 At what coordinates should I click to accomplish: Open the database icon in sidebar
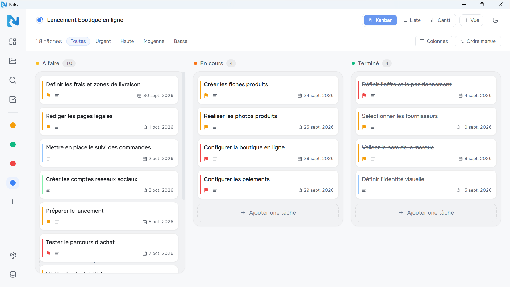point(13,274)
